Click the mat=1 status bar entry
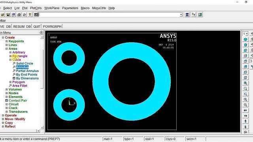Screen dimensions: 253x142 (112, 139)
